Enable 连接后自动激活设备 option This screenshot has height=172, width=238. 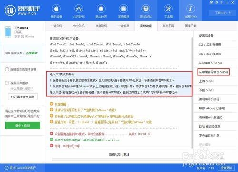coord(7,69)
